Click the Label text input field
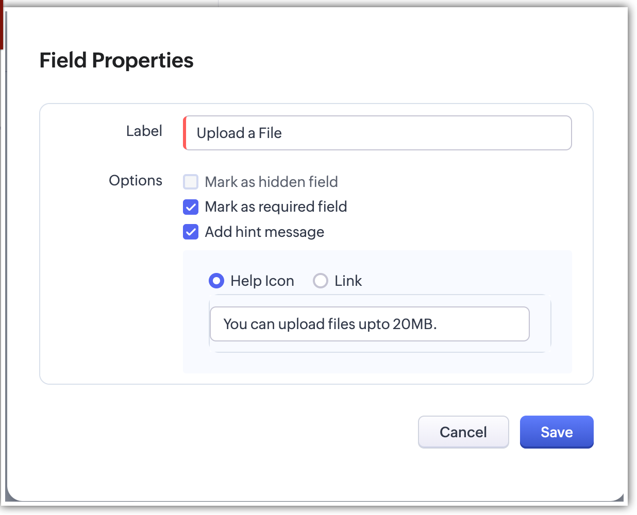Screen dimensions: 637x515 (x=378, y=133)
